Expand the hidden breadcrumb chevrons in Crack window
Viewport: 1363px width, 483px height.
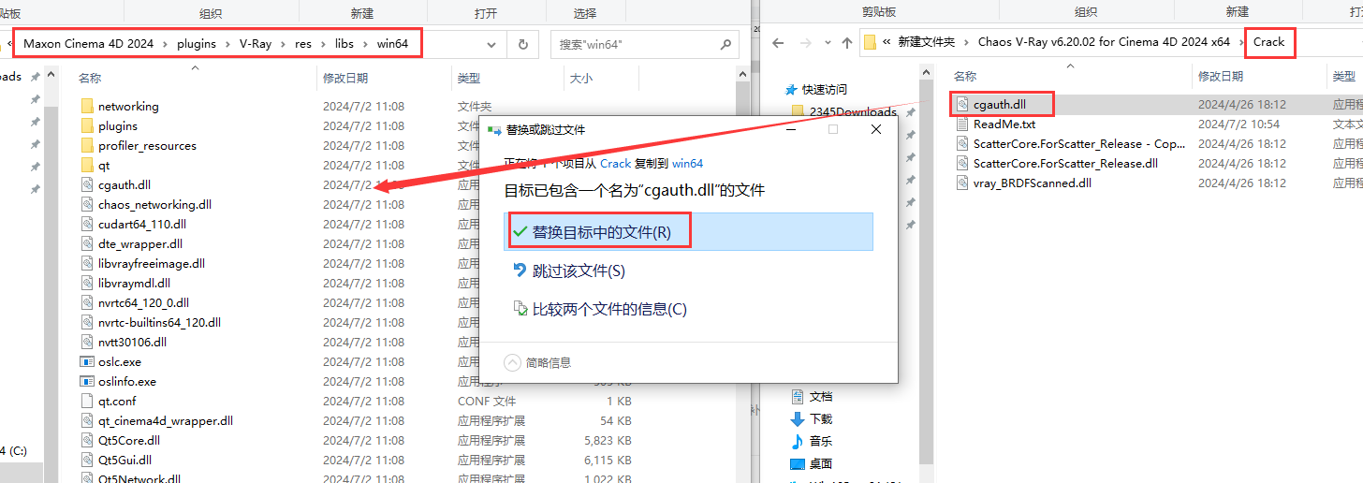pyautogui.click(x=887, y=42)
